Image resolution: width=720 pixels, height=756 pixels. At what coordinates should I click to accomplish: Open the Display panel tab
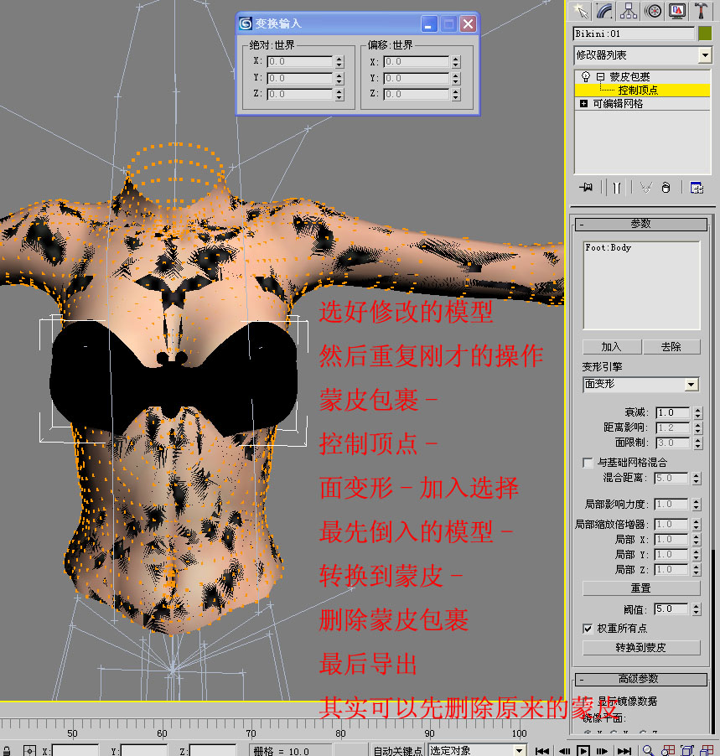coord(677,11)
